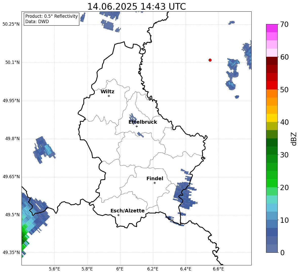Click the 49.5°N latitude label
The image size is (300, 274).
point(12,215)
